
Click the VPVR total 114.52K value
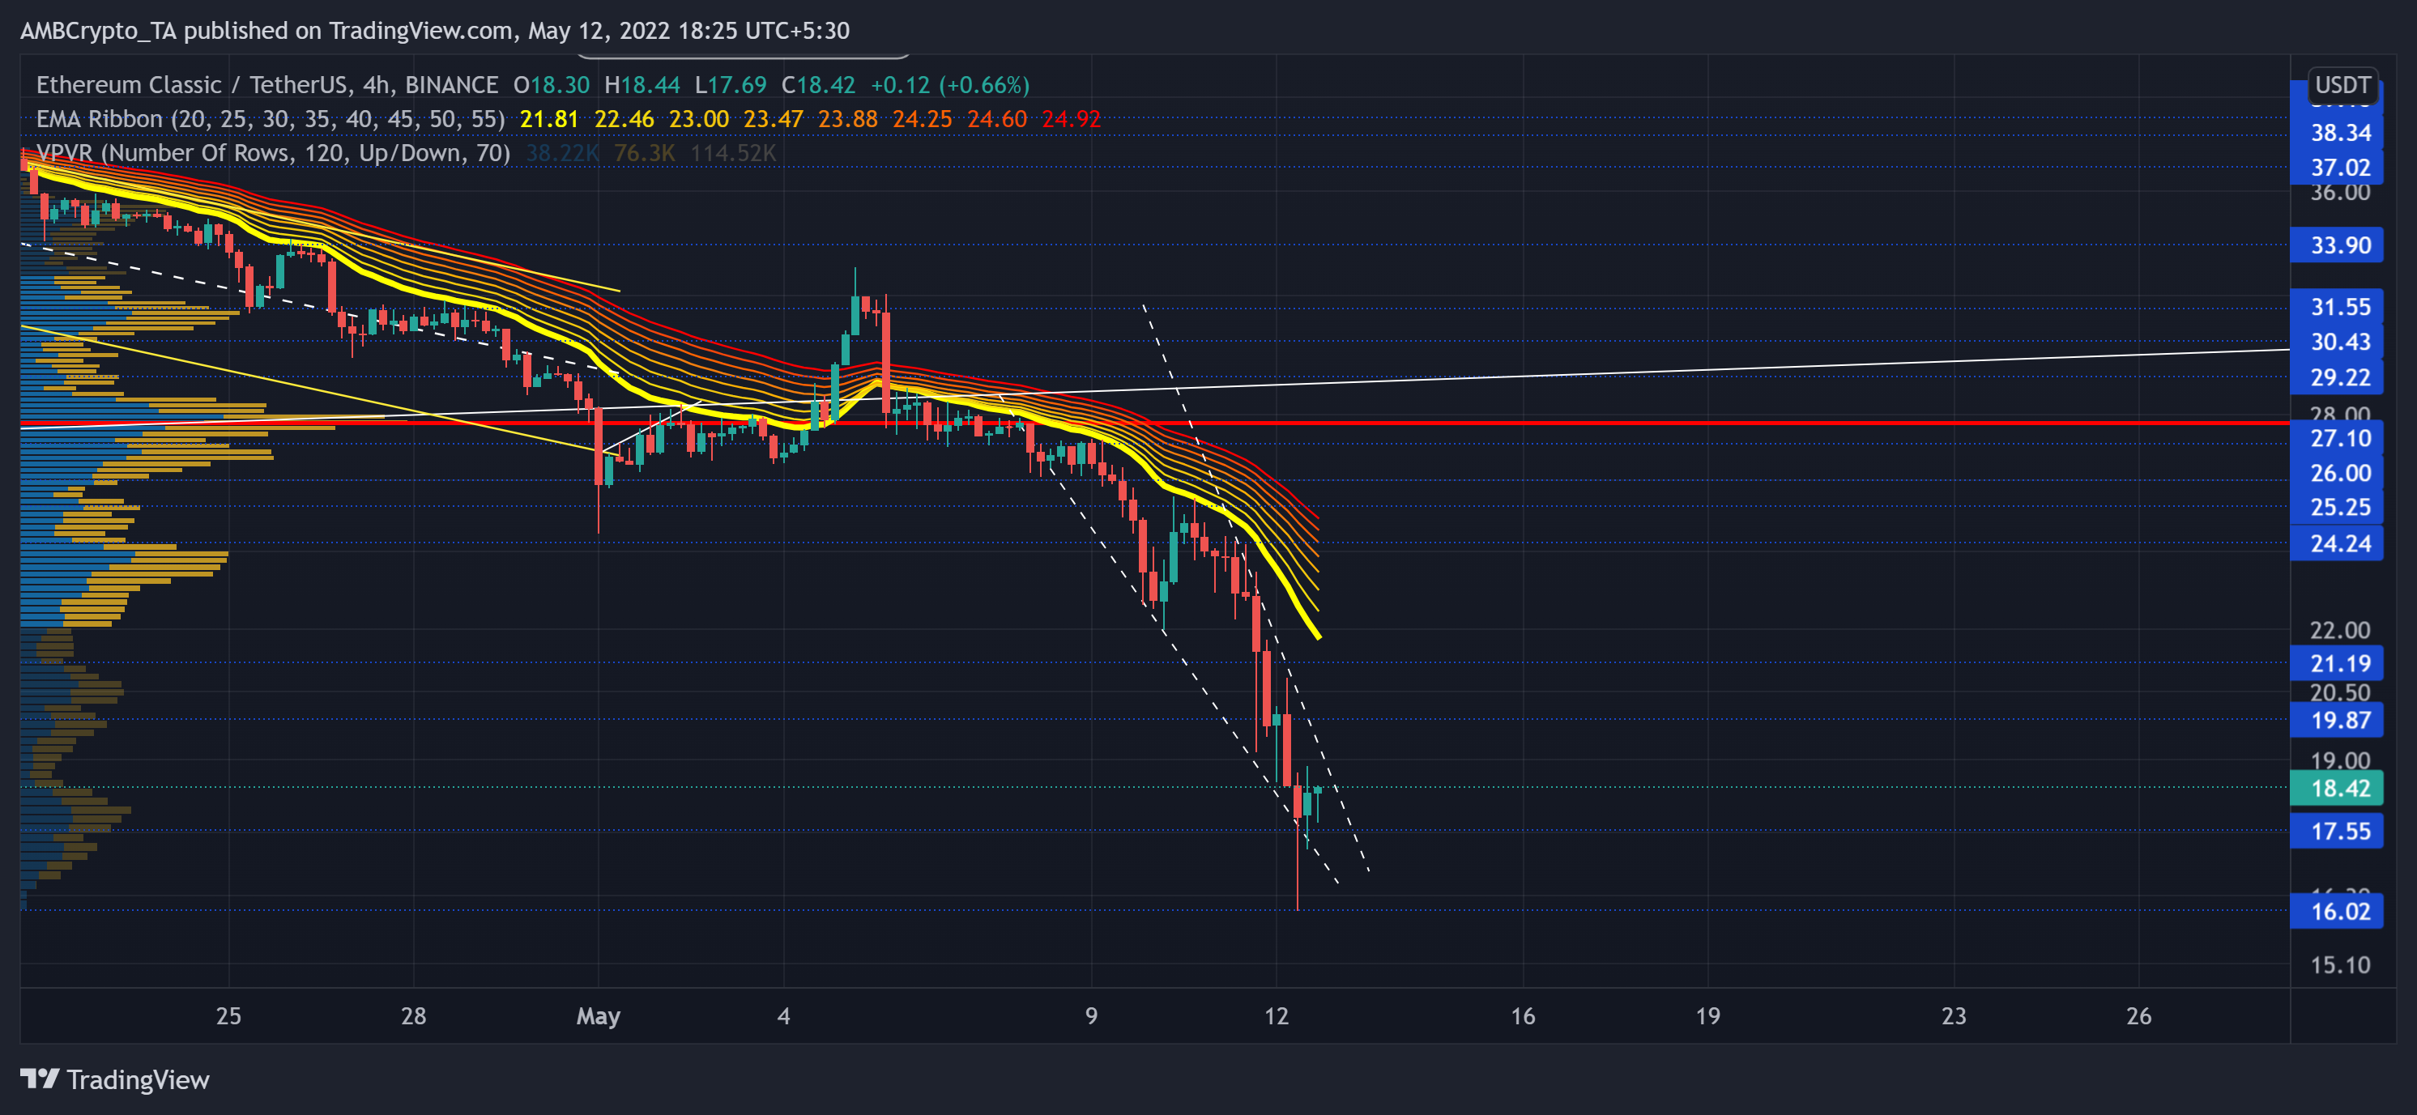tap(733, 153)
